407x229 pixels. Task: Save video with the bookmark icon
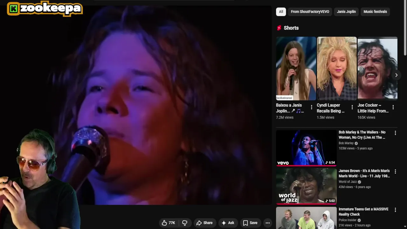point(250,223)
